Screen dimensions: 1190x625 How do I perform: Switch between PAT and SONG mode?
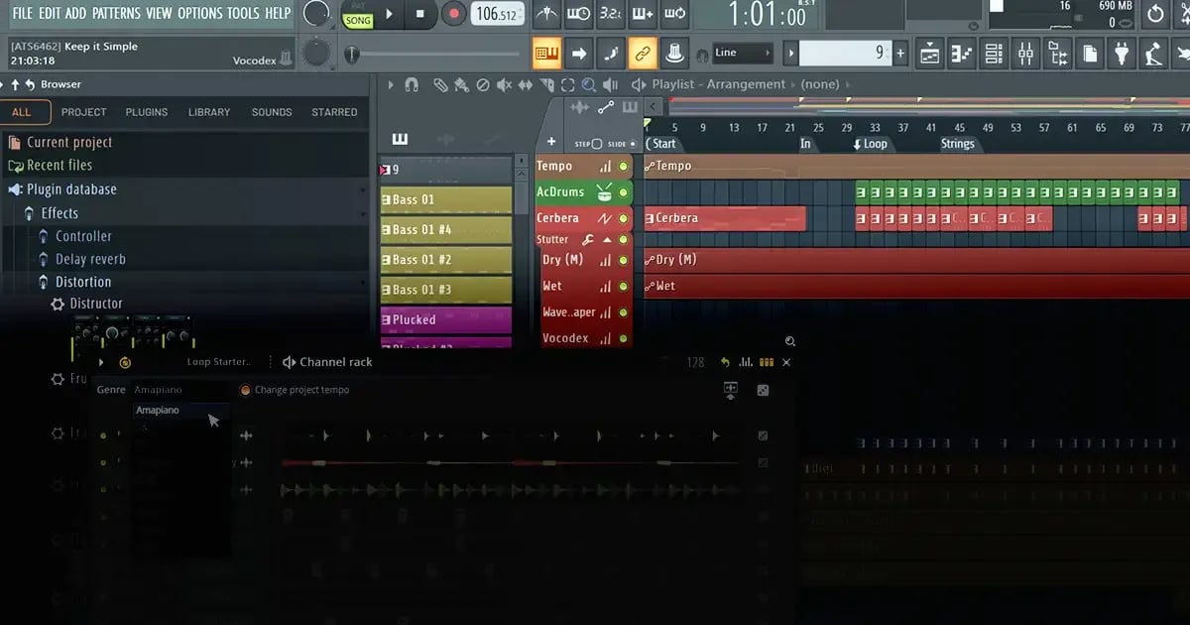point(358,14)
